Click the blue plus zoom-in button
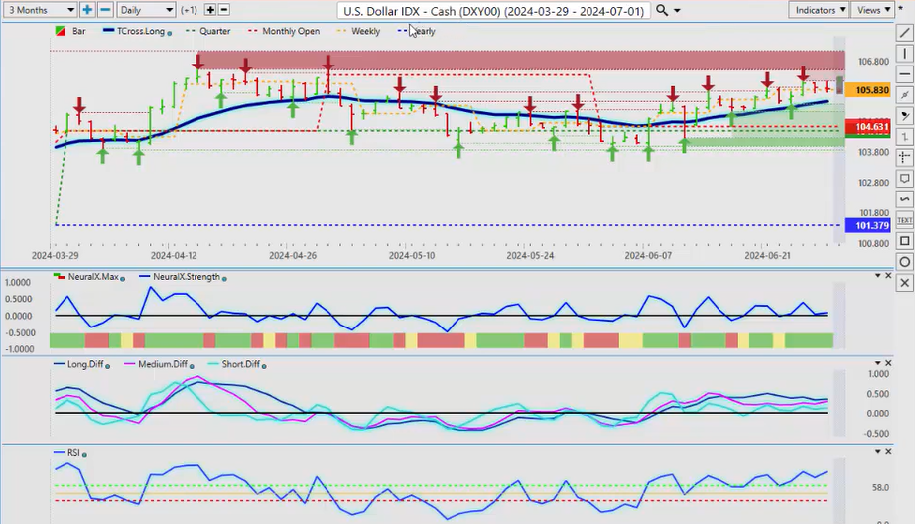This screenshot has width=915, height=524. pyautogui.click(x=87, y=10)
